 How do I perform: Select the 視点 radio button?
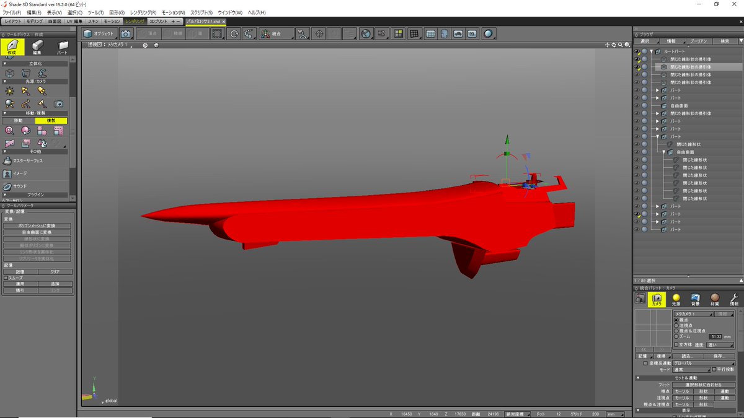tap(676, 320)
